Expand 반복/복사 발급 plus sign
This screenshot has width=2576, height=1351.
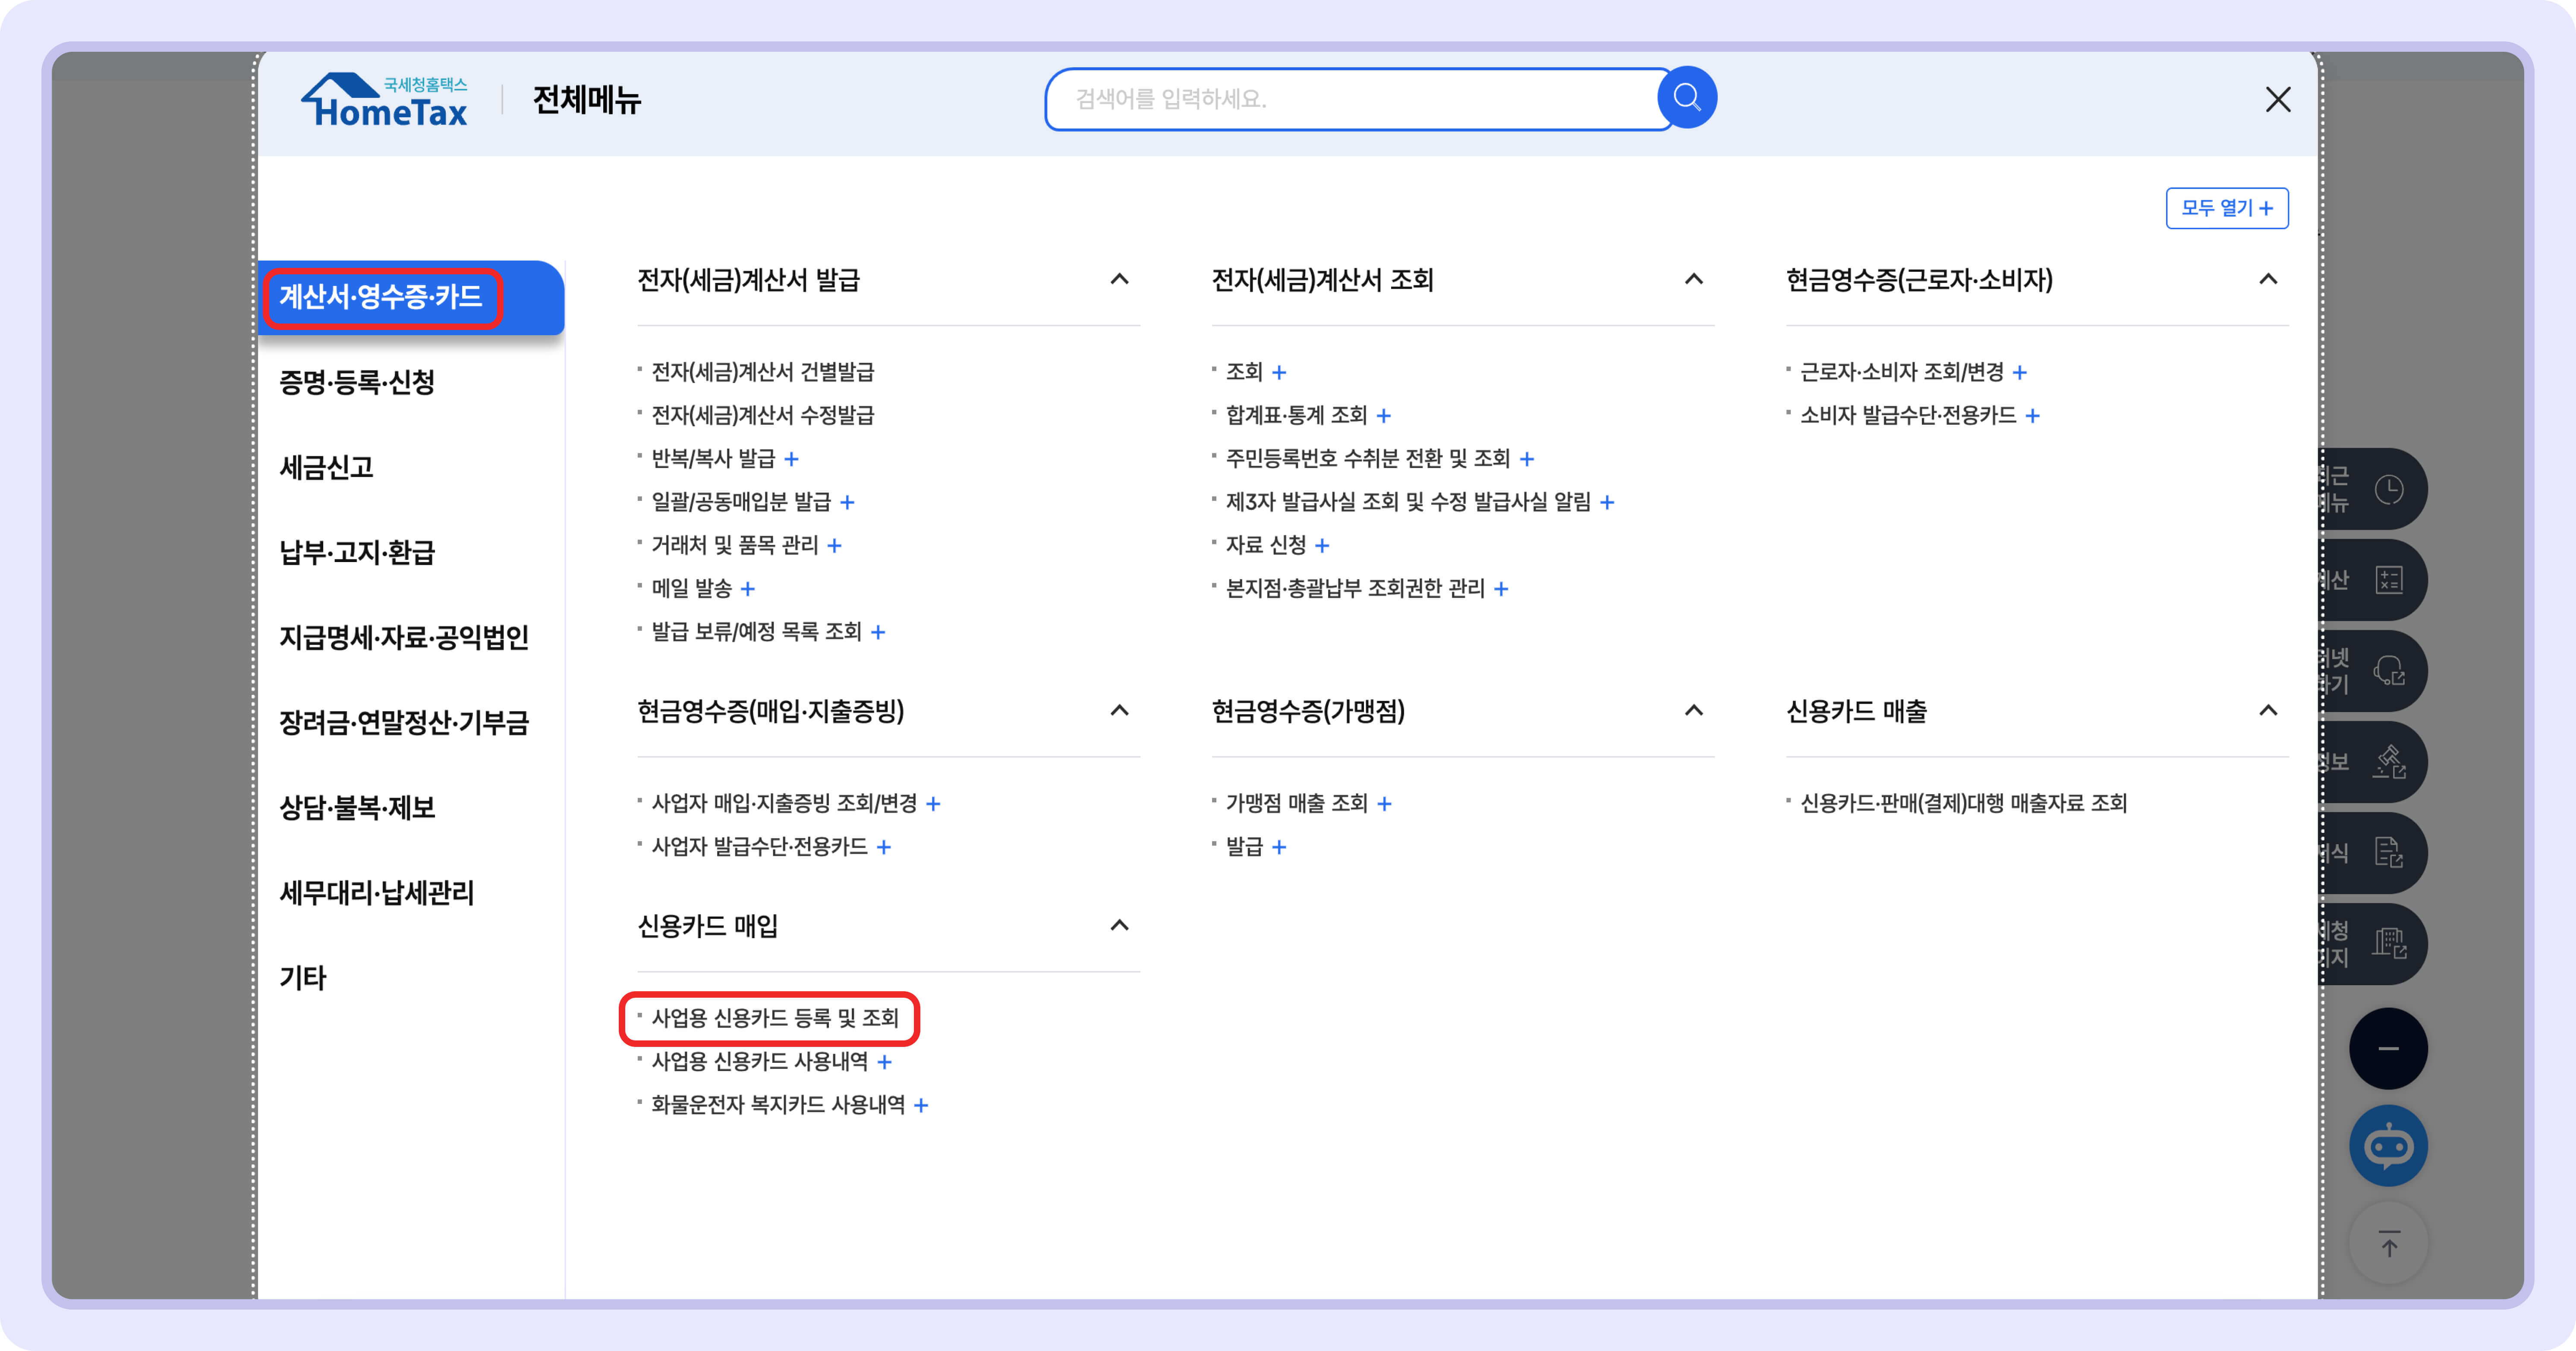pos(791,459)
